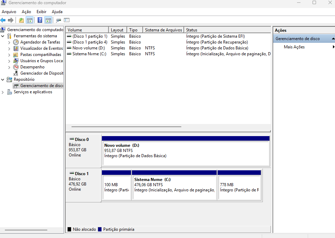
Task: Collapse the Repositório node
Action: coord(3,80)
